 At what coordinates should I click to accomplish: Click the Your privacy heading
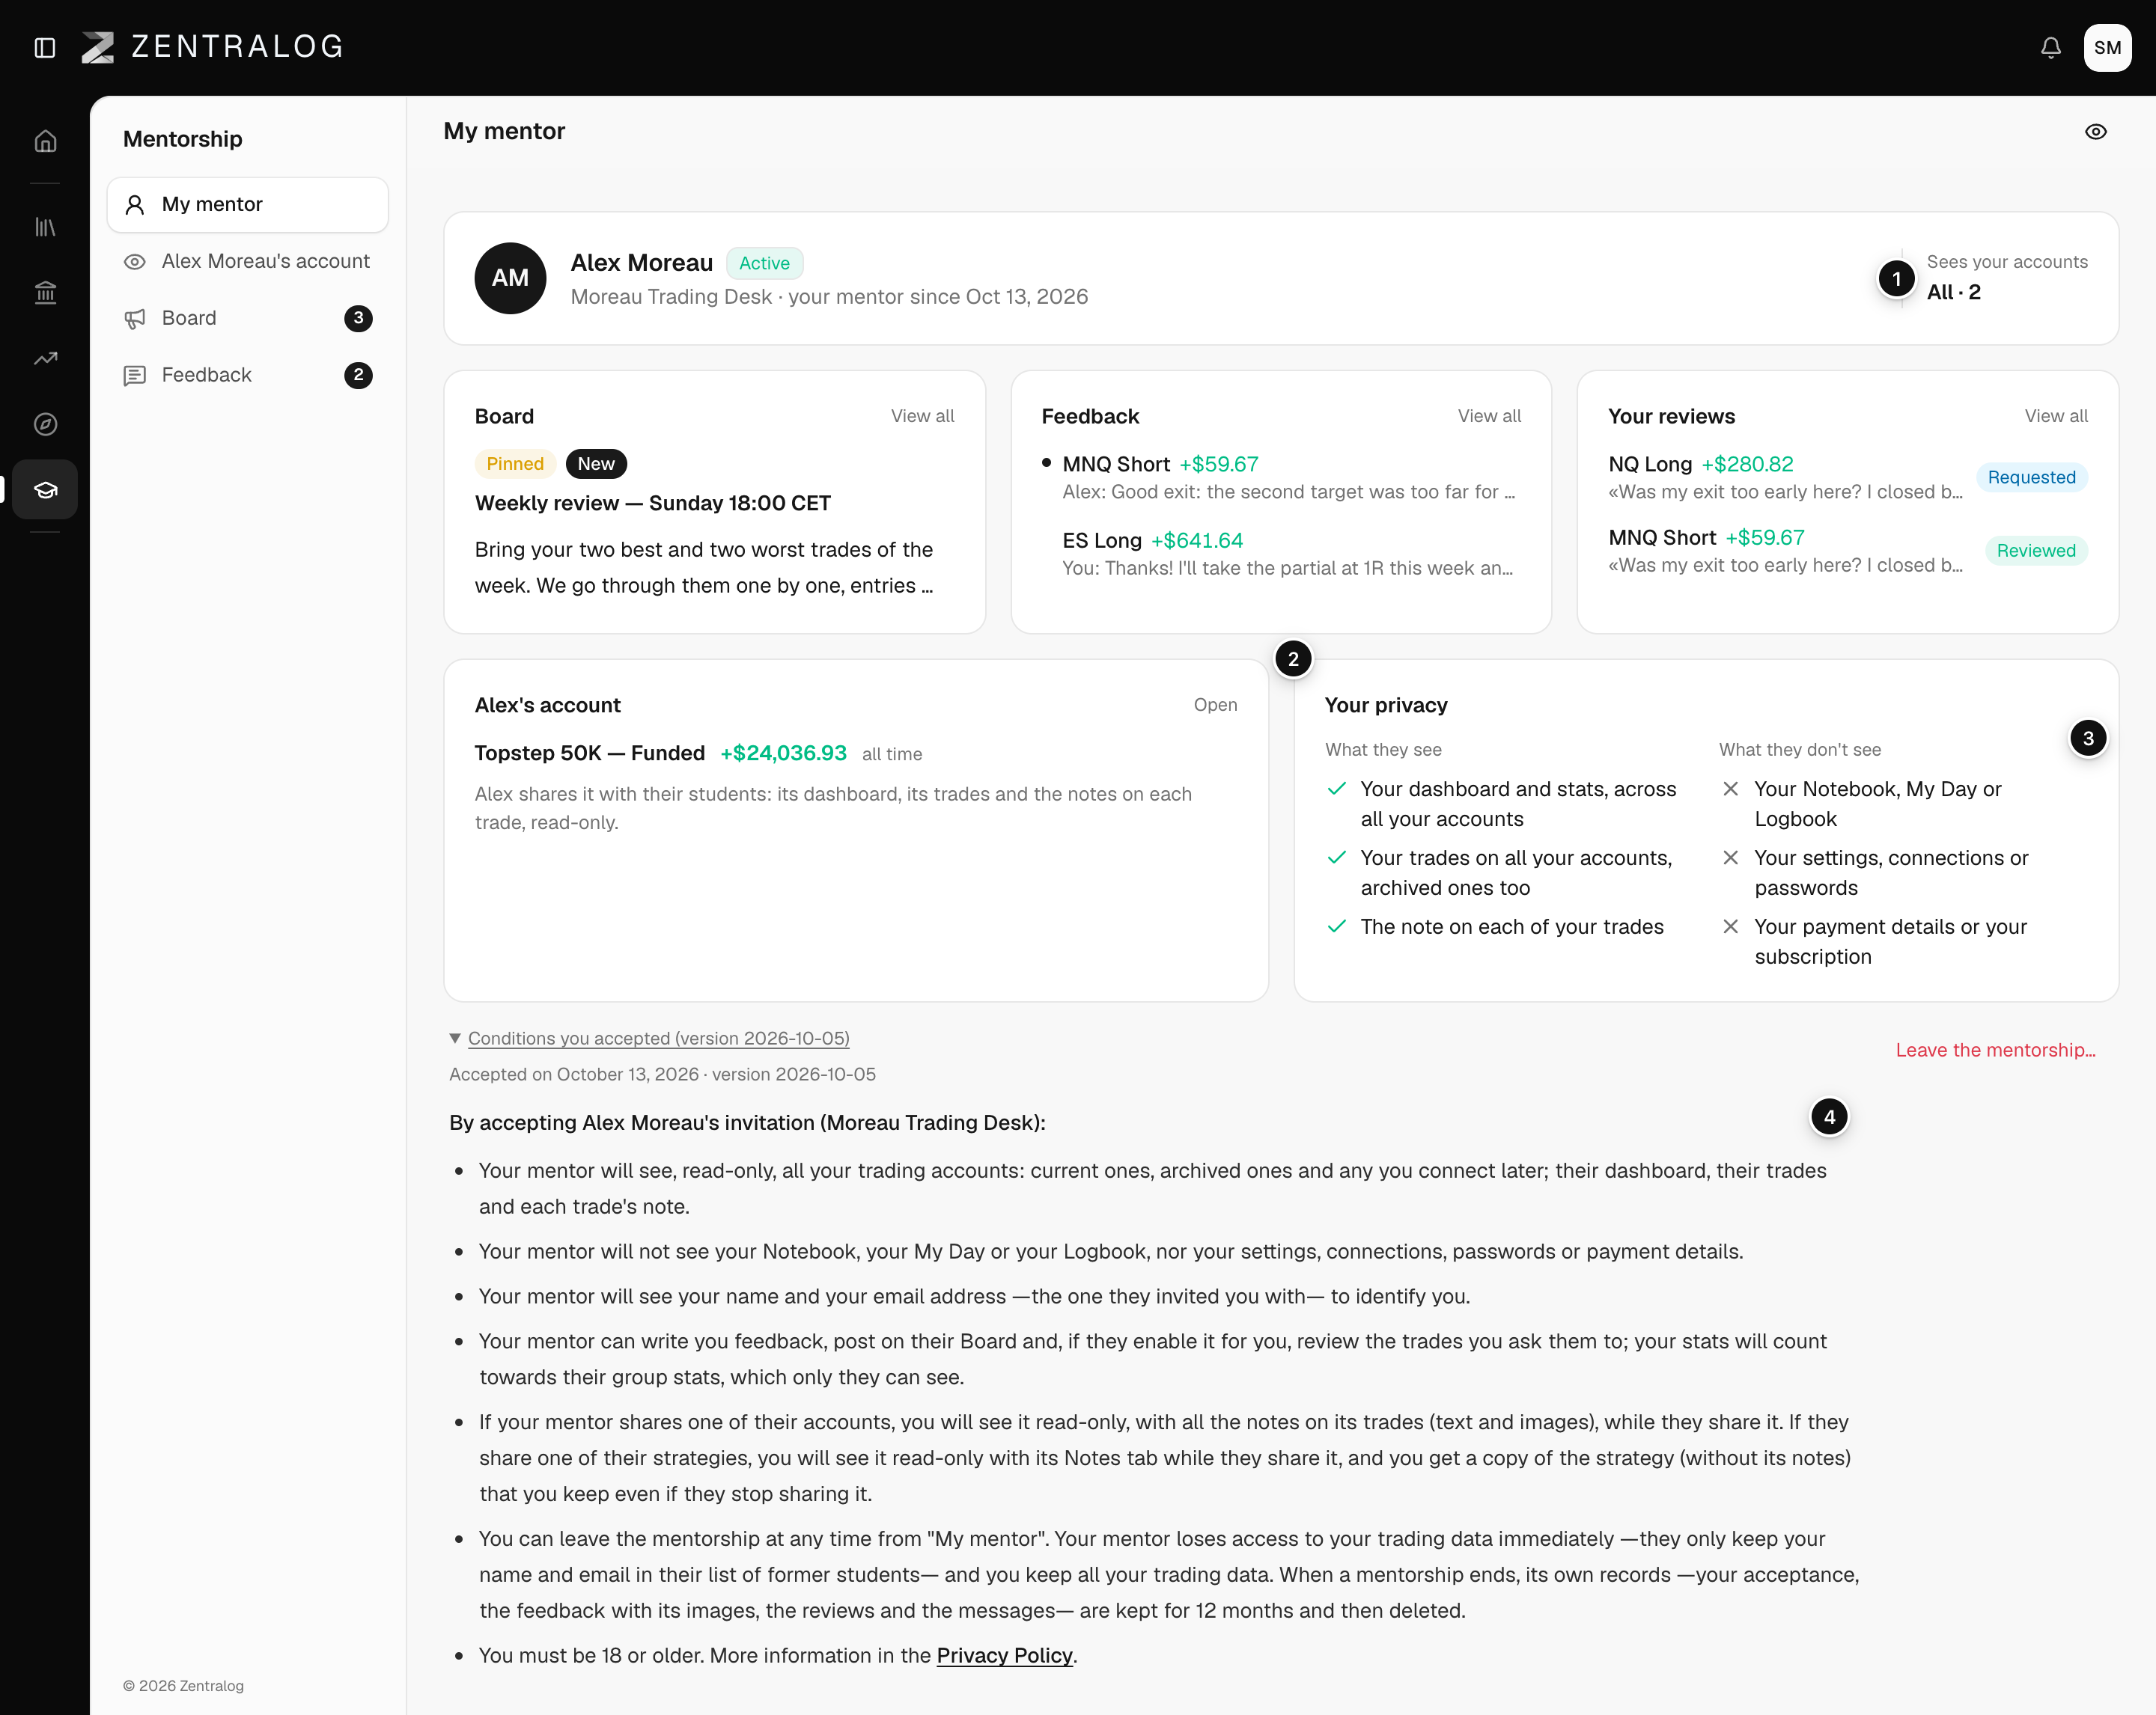tap(1386, 705)
